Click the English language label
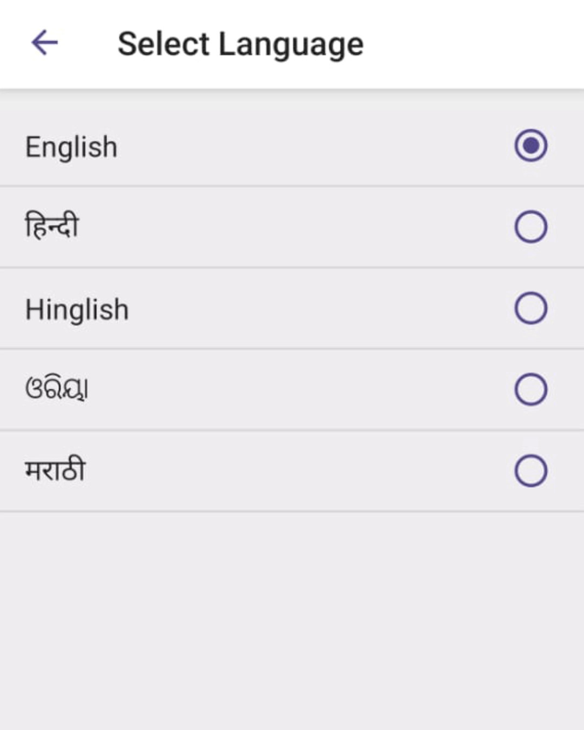 [x=71, y=147]
